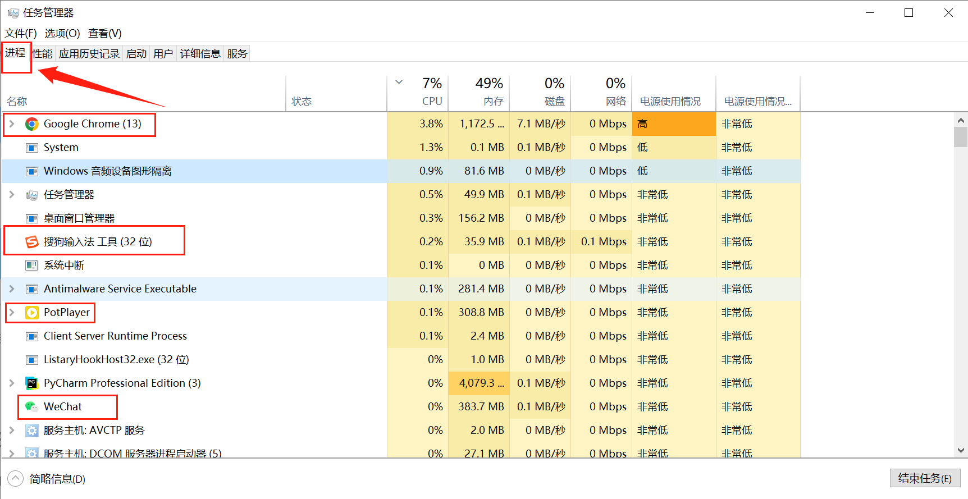The height and width of the screenshot is (499, 968).
Task: Select the Sogou input method icon
Action: [32, 242]
